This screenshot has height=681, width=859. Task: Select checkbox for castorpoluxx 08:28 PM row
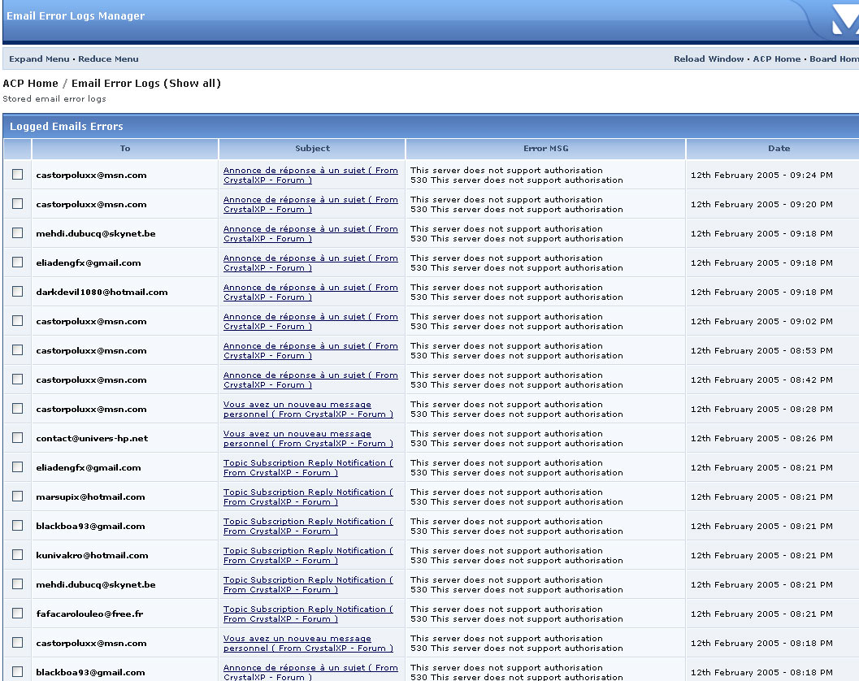pos(18,408)
